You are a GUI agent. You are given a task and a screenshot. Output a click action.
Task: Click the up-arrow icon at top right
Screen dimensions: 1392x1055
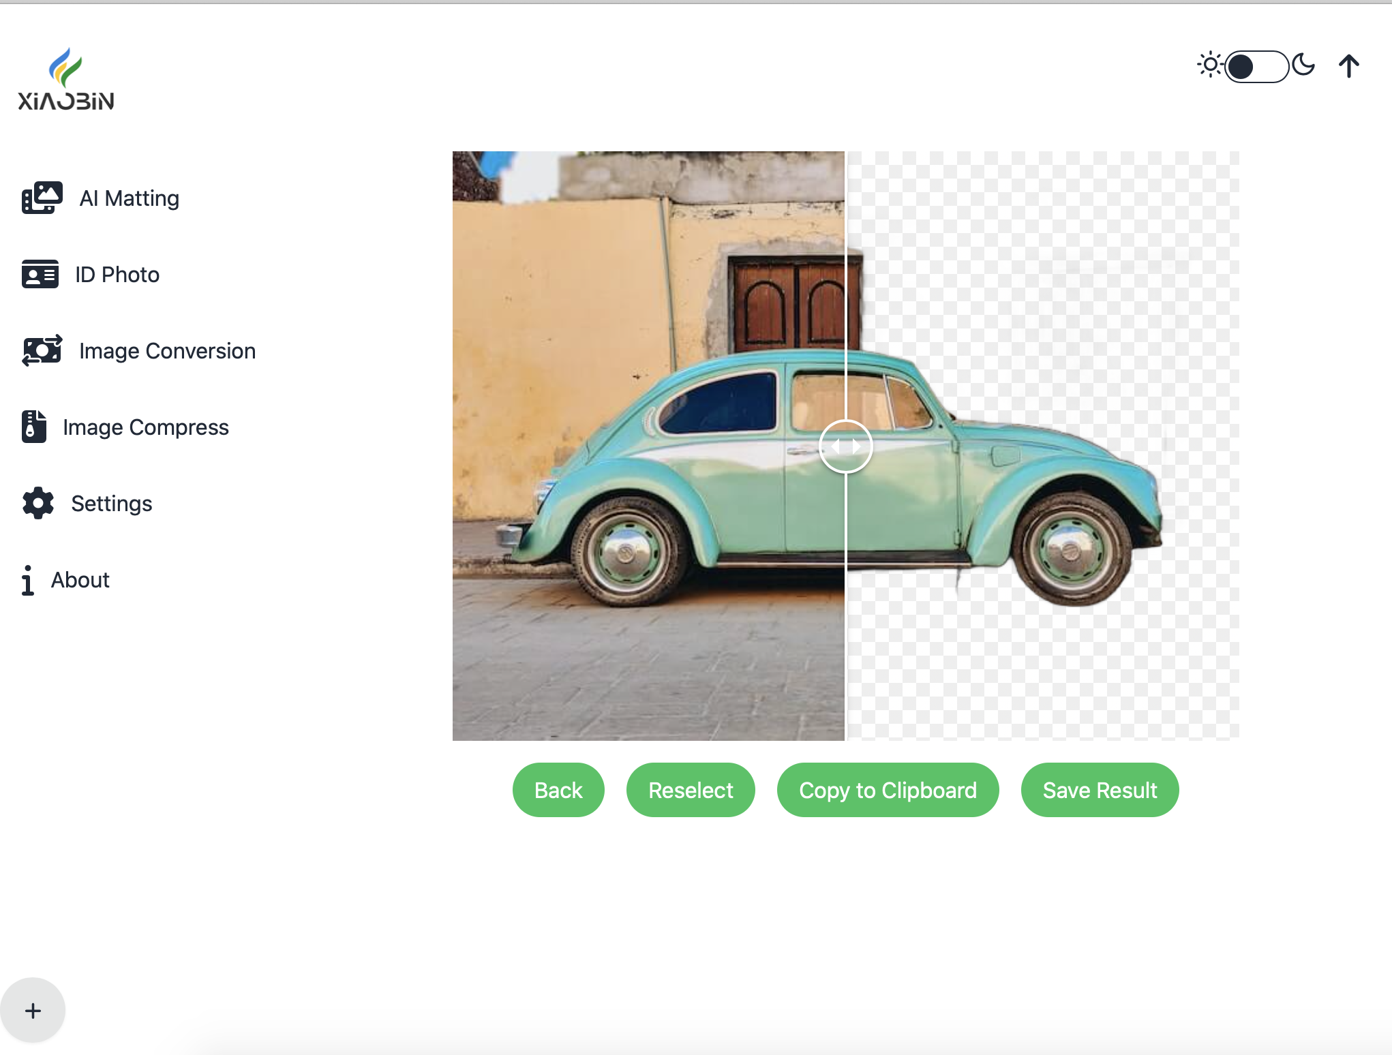(x=1348, y=66)
